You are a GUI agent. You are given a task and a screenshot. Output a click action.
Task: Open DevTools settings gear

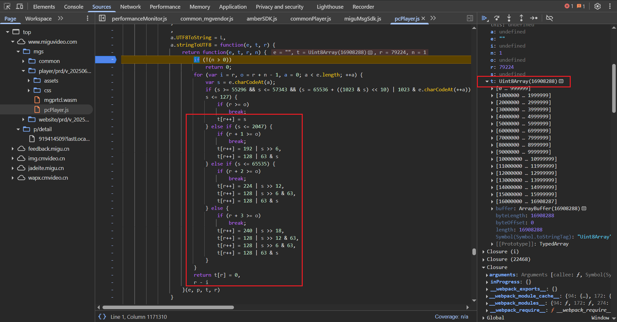pyautogui.click(x=597, y=6)
